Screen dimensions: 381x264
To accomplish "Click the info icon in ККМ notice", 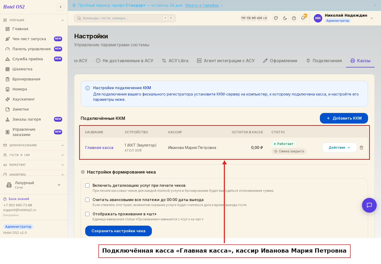I will pyautogui.click(x=88, y=88).
